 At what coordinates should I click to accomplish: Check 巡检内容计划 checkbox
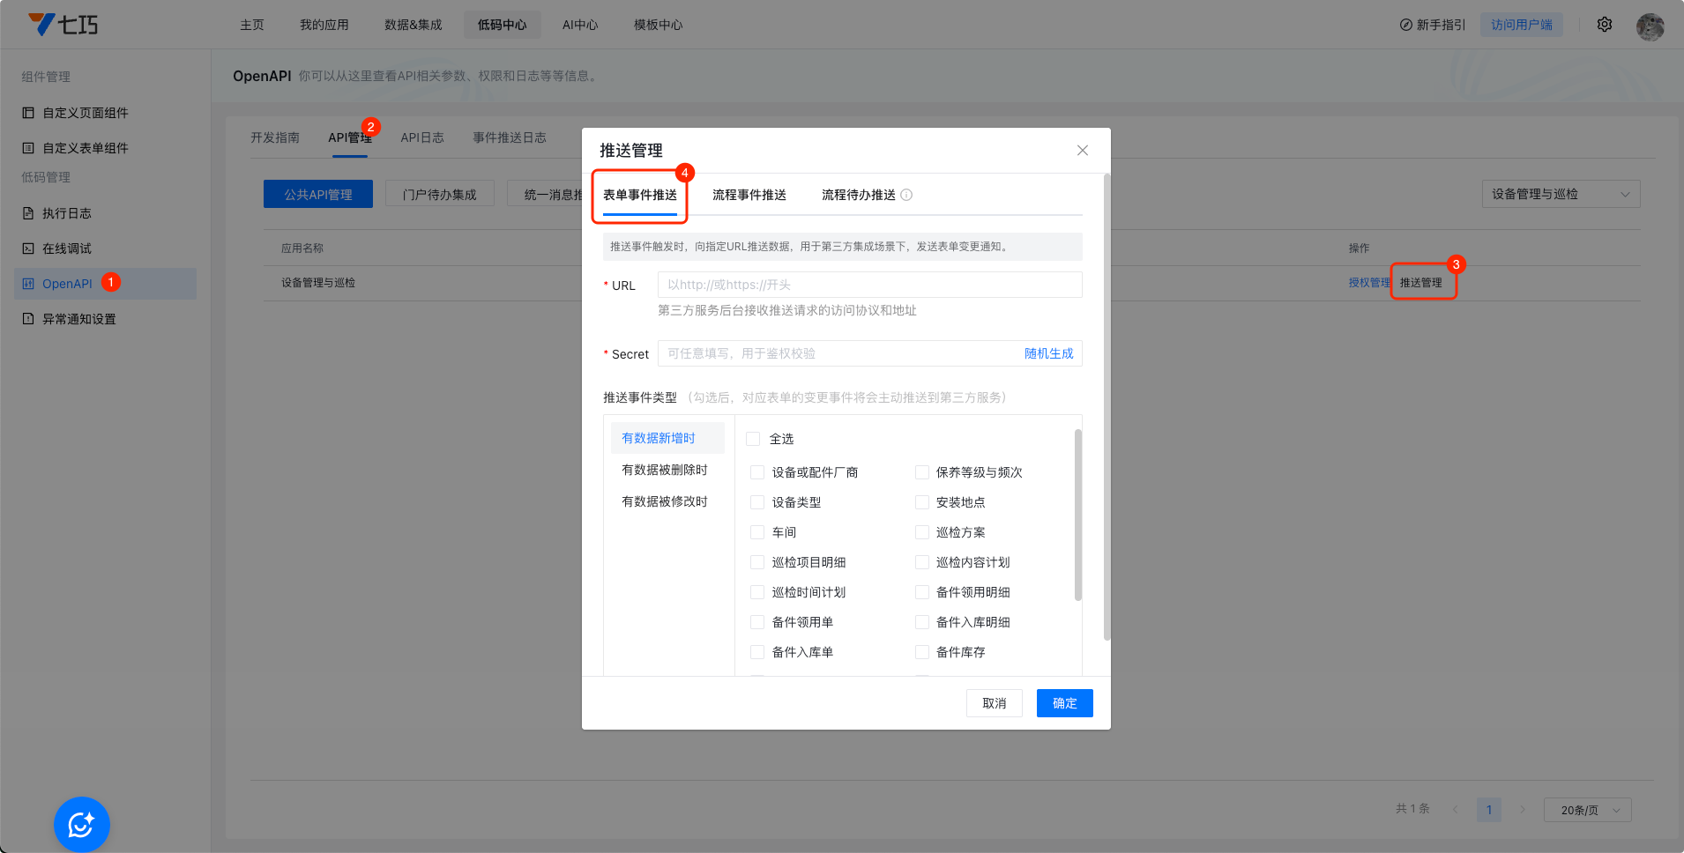[x=922, y=562]
